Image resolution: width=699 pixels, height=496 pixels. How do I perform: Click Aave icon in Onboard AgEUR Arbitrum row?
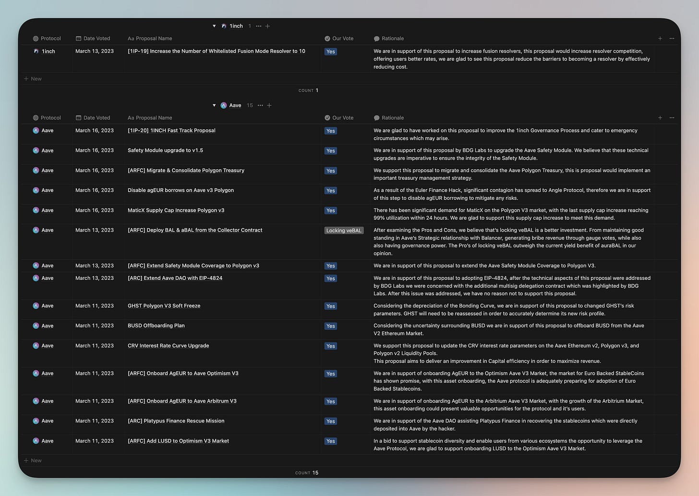point(36,401)
